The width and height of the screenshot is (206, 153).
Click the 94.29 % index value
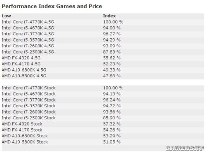pyautogui.click(x=112, y=40)
